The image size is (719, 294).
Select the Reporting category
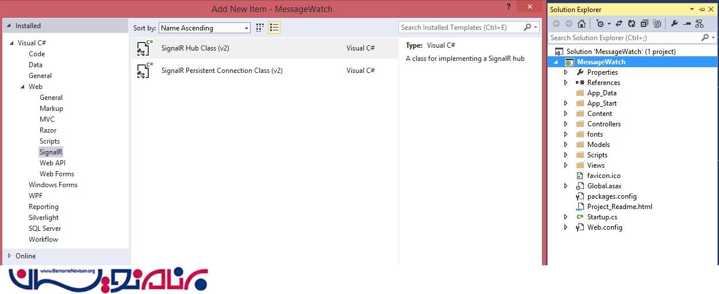click(x=44, y=207)
